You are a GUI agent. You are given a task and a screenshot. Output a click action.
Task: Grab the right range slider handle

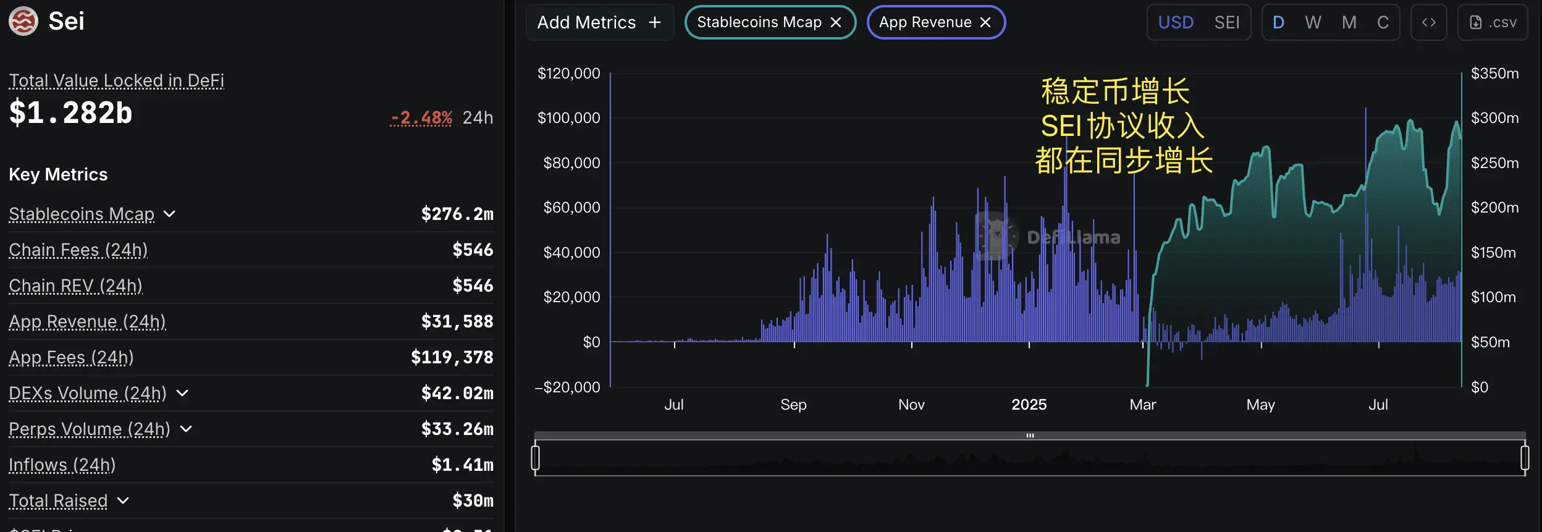tap(1525, 458)
